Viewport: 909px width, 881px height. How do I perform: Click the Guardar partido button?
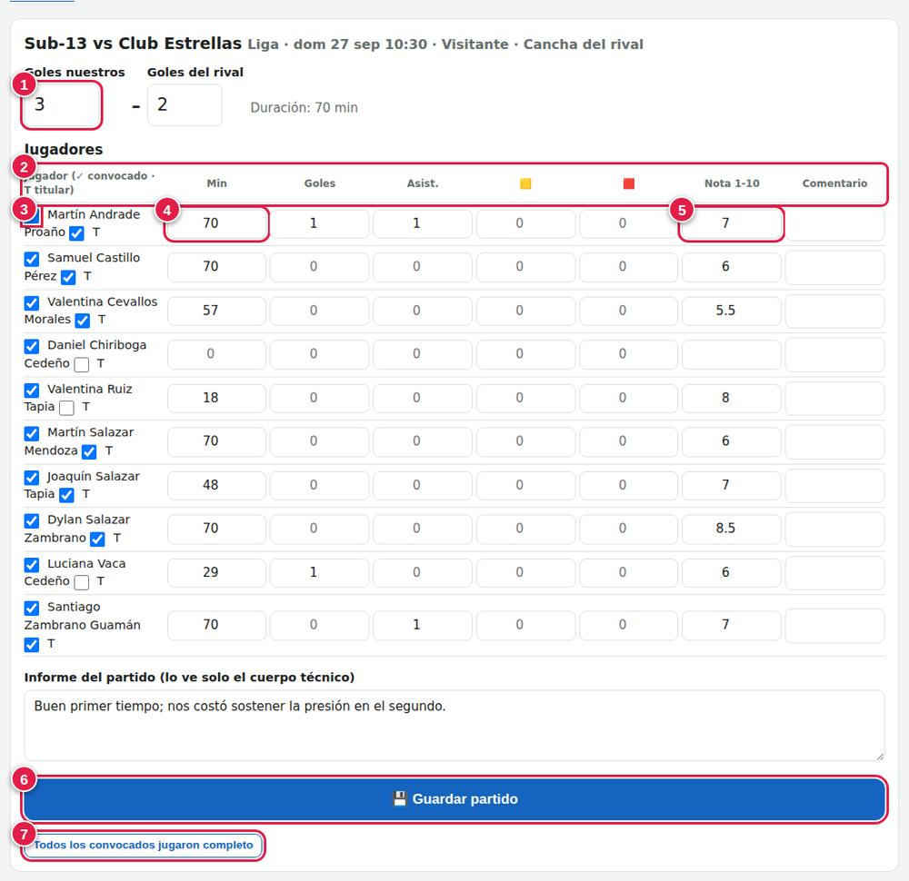[x=454, y=798]
